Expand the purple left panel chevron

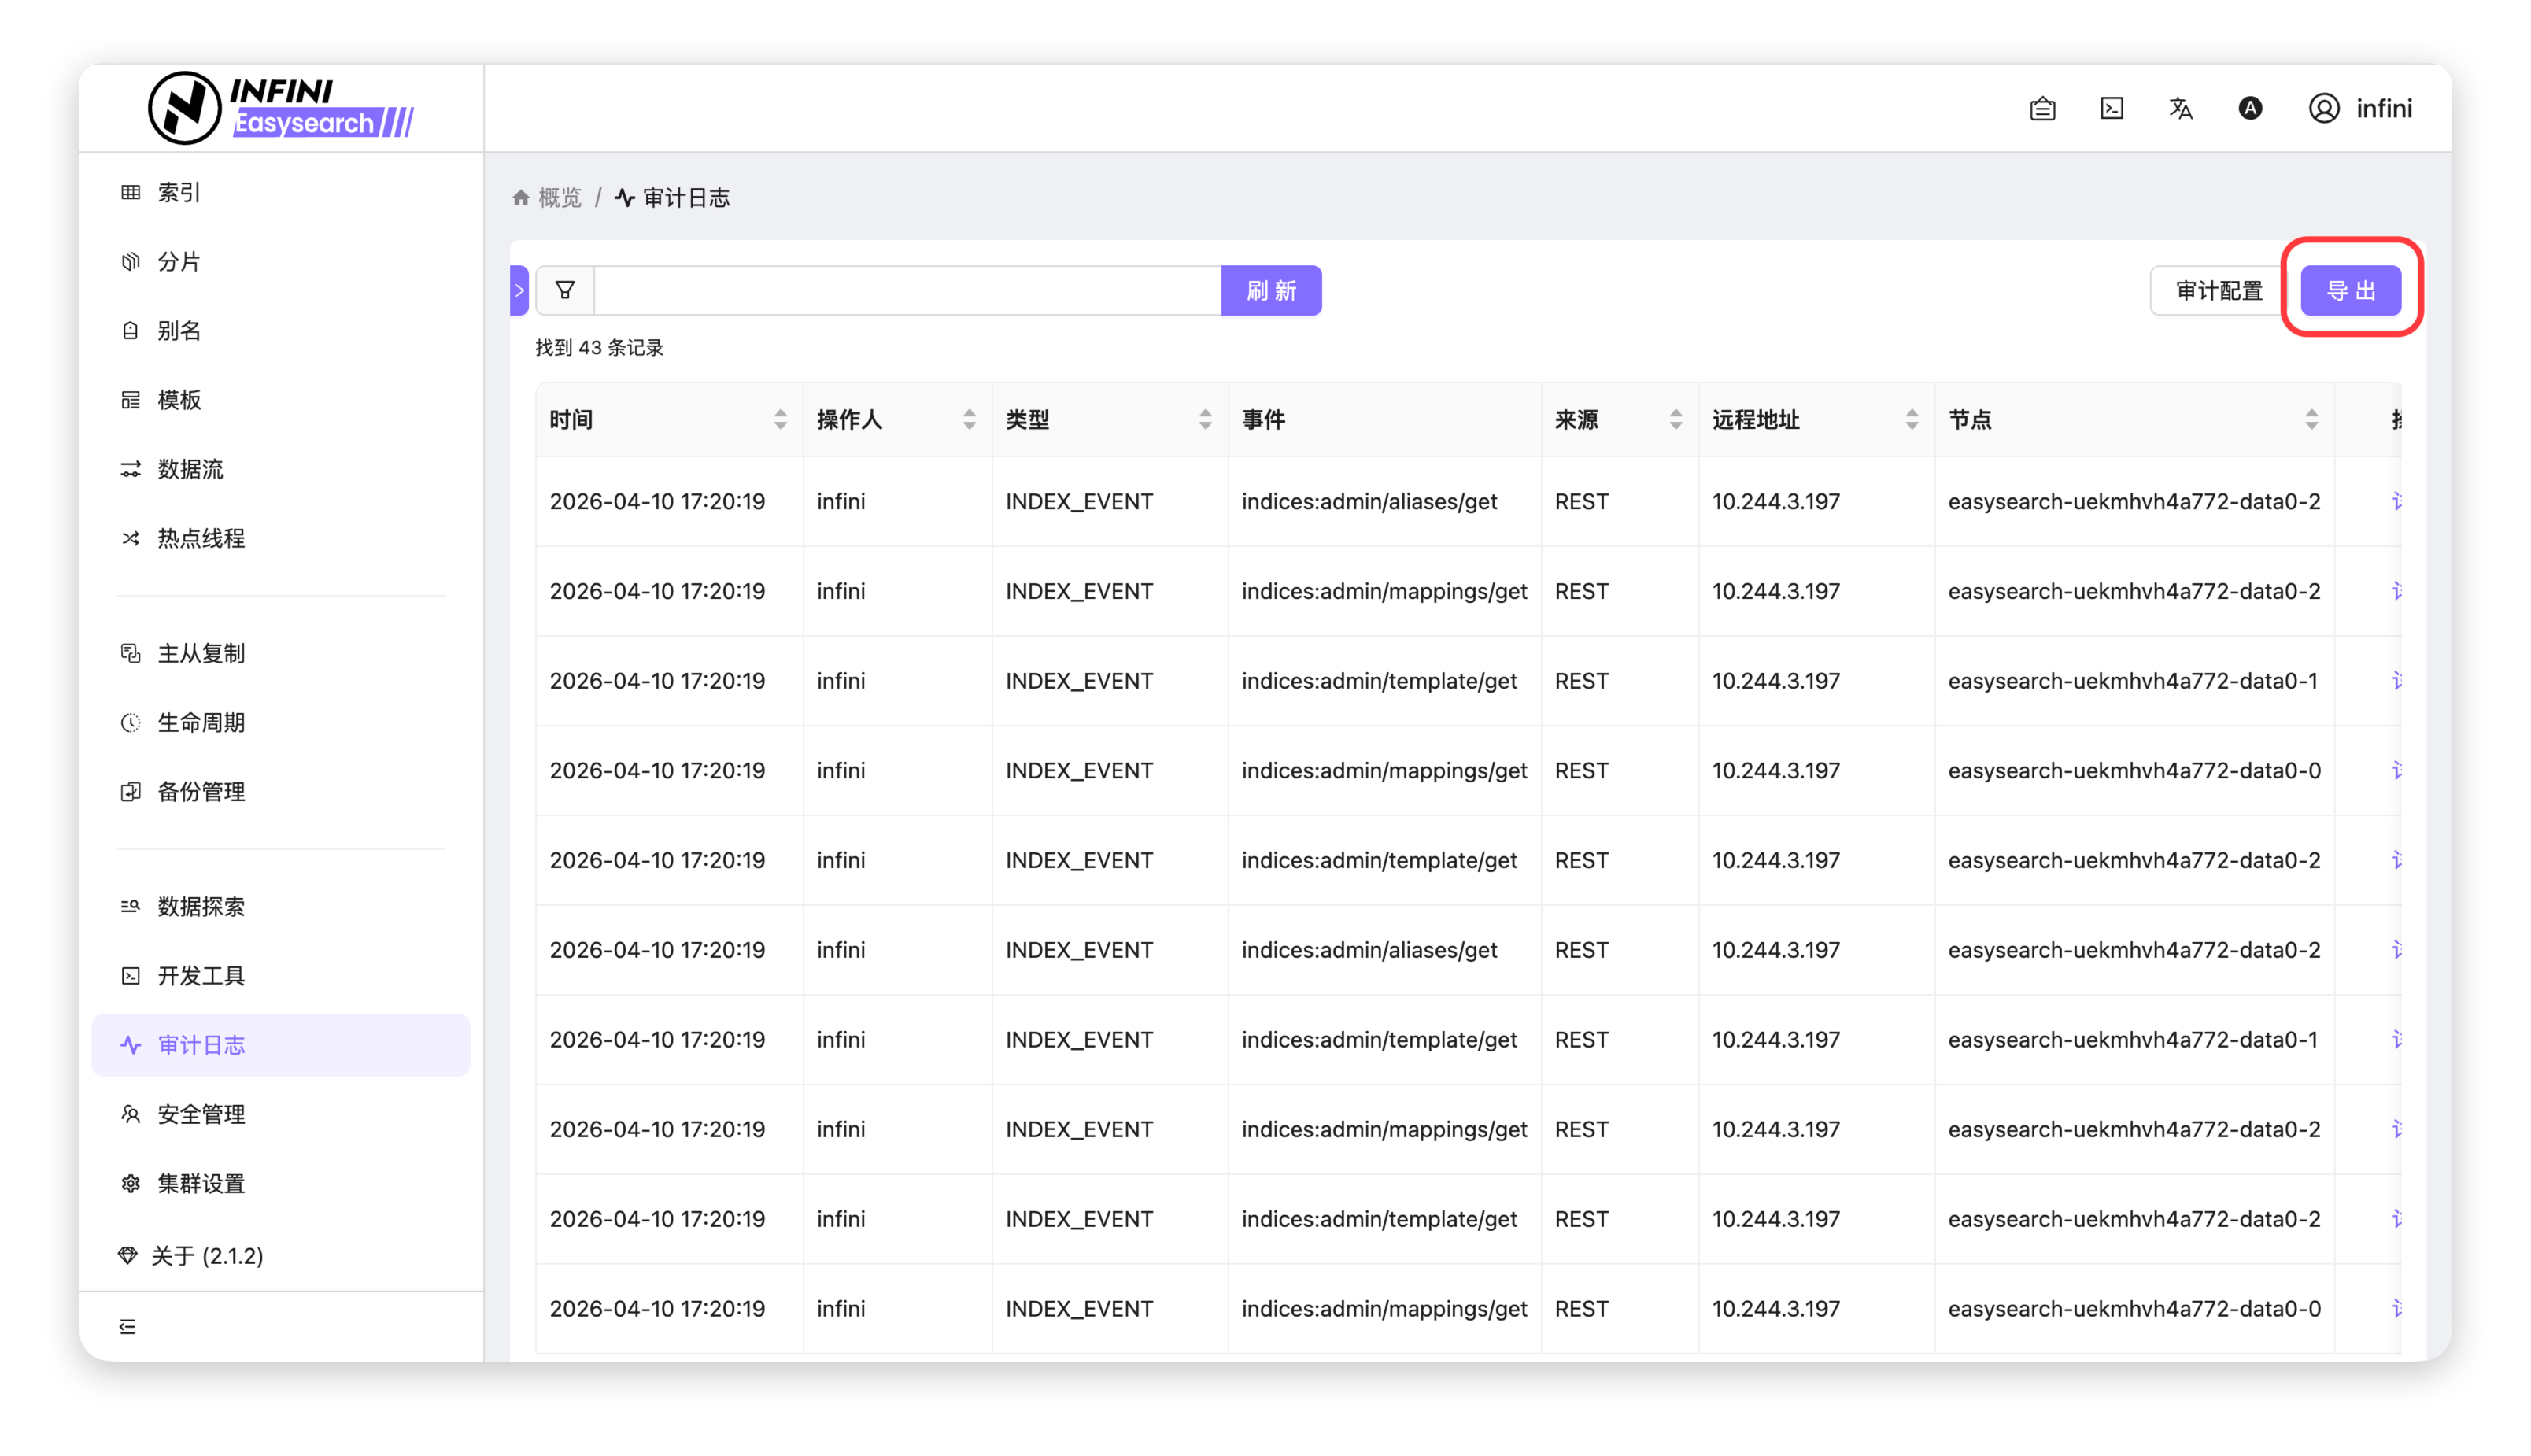tap(519, 290)
